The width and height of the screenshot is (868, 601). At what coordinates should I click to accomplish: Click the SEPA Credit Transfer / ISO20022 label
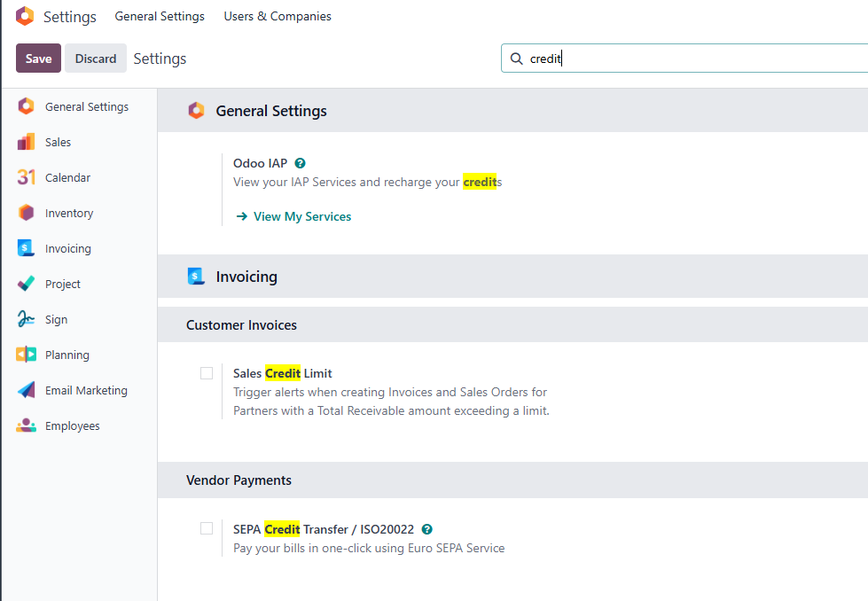pyautogui.click(x=324, y=529)
